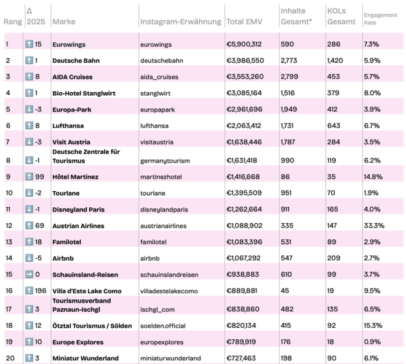Screen dimensions: 406x364
Task: Click the Instagram-Erwähnung column header
Action: [x=181, y=22]
